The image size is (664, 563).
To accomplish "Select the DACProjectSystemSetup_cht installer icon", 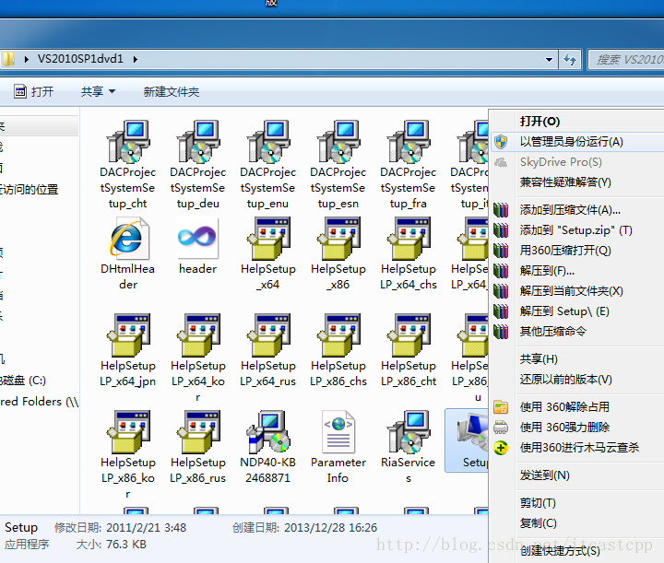I will tap(128, 142).
